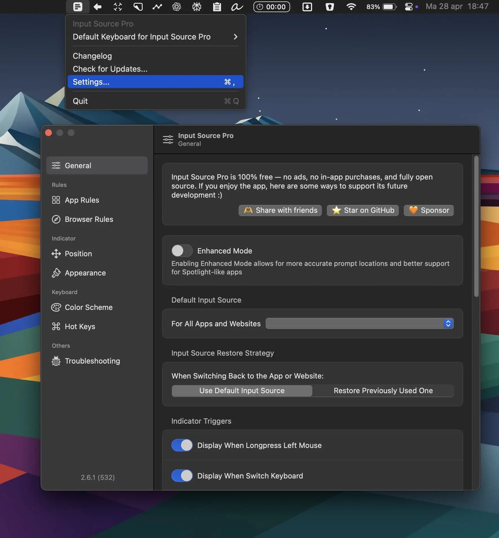Expand Default Keyboard for Input Source Pro submenu
Viewport: 499px width, 538px height.
coord(155,37)
